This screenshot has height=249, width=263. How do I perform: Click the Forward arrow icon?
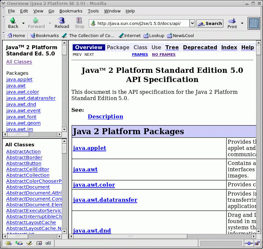36,20
